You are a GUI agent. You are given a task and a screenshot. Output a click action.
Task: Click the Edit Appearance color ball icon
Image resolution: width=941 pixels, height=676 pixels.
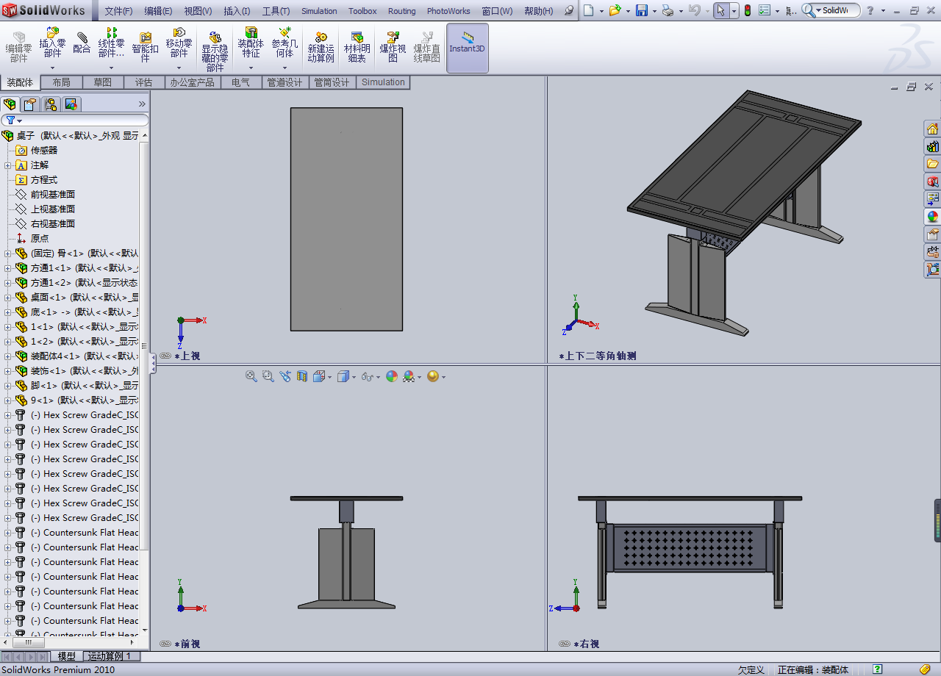point(392,376)
